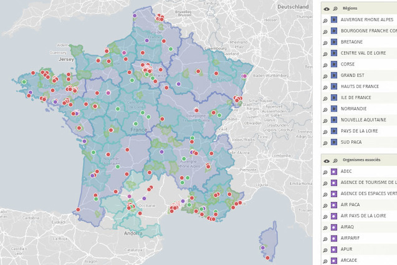
Task: Click the Régions group header label
Action: [x=350, y=8]
